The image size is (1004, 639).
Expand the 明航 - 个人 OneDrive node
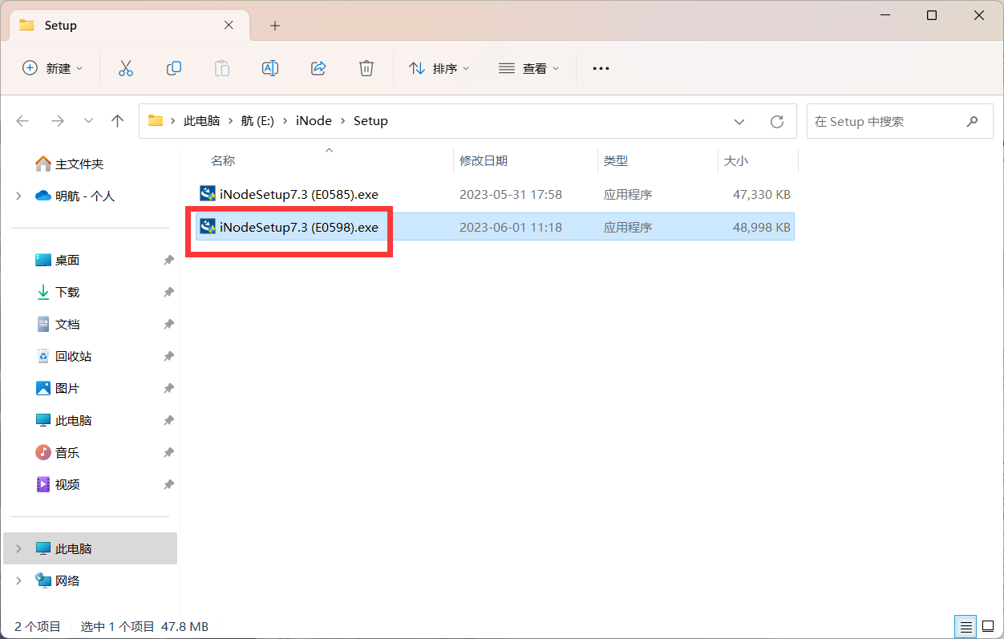click(x=18, y=196)
